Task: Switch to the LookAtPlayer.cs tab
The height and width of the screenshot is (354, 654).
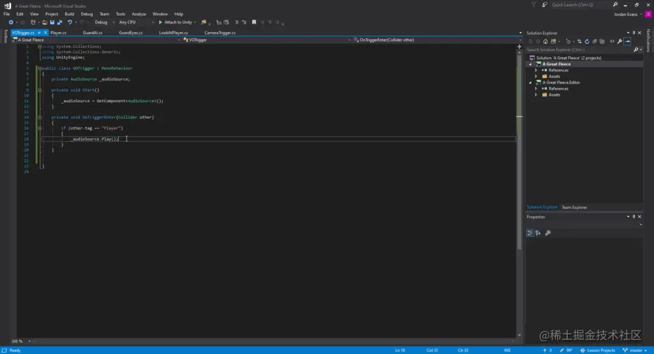Action: [174, 33]
